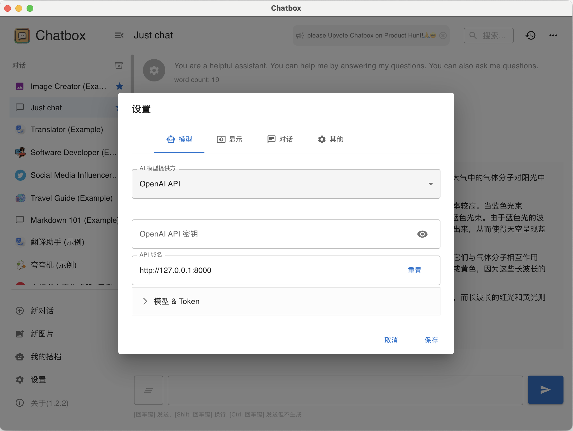
Task: Click the clear conversations archive icon
Action: tap(119, 65)
